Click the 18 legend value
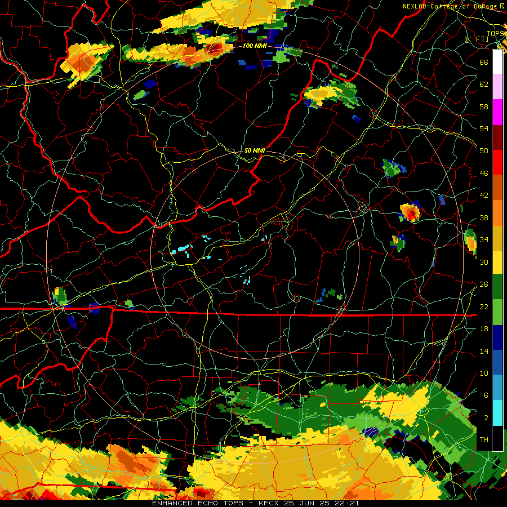Image resolution: width=507 pixels, height=507 pixels. pos(484,328)
